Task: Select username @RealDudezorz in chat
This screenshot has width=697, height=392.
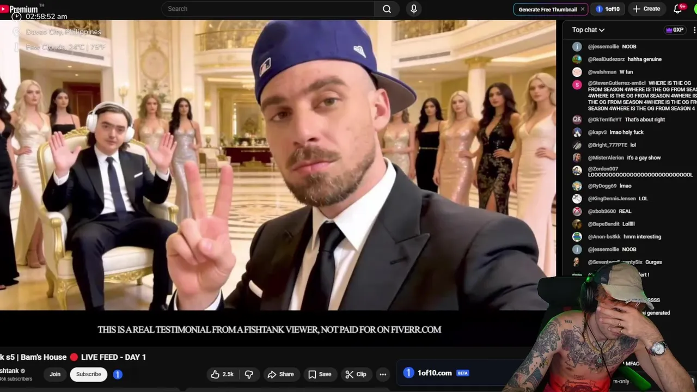Action: (x=606, y=59)
